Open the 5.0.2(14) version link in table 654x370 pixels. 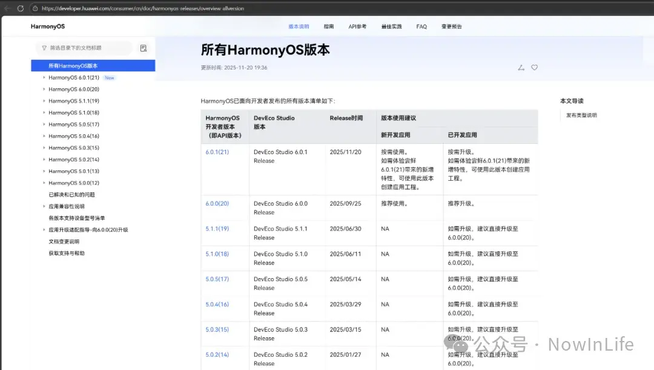coord(217,355)
